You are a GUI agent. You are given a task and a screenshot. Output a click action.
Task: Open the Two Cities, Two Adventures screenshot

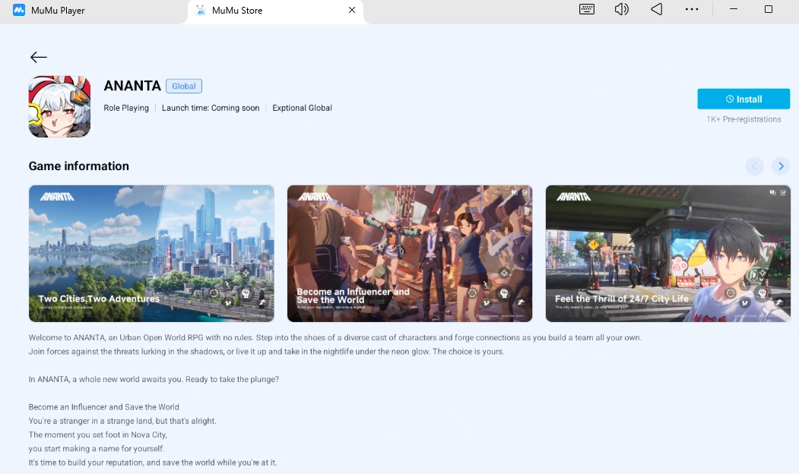[x=151, y=254]
